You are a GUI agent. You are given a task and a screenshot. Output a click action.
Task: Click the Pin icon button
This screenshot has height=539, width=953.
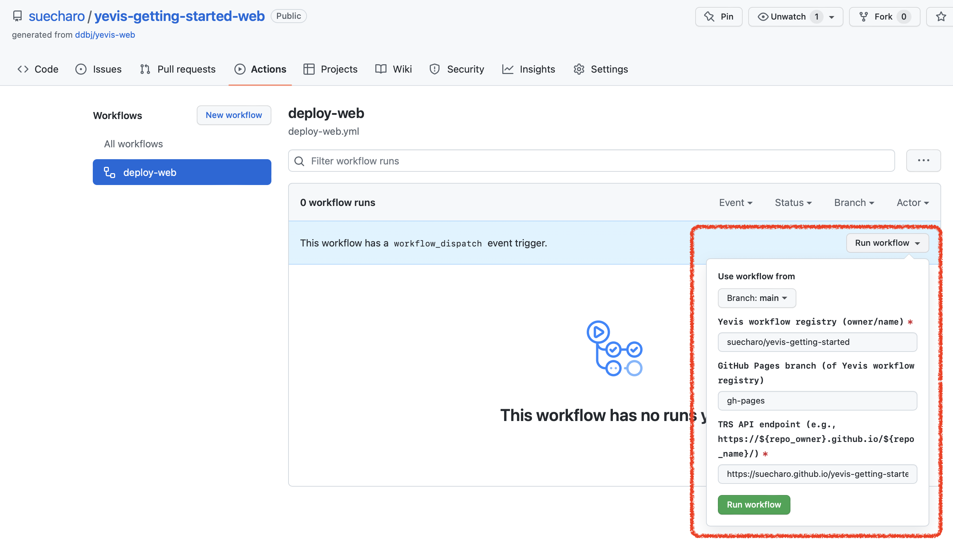point(709,17)
